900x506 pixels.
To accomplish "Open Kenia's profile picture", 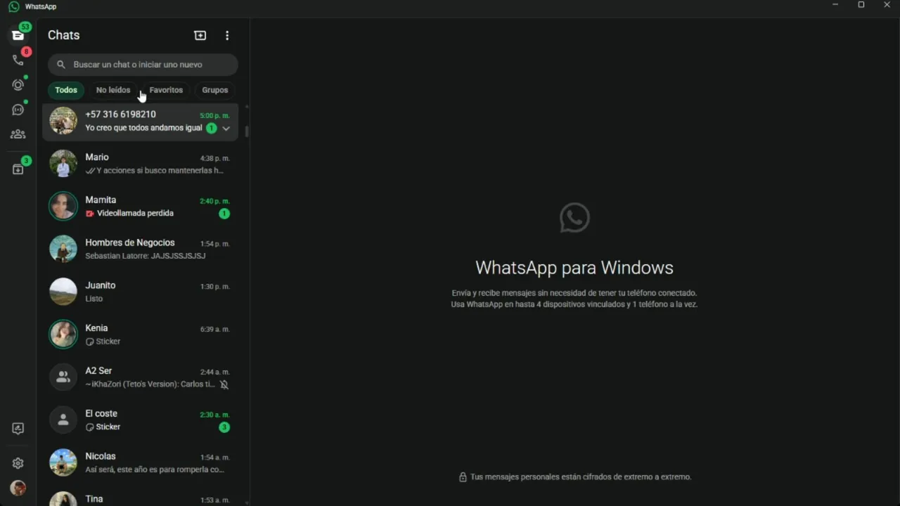I will 63,335.
